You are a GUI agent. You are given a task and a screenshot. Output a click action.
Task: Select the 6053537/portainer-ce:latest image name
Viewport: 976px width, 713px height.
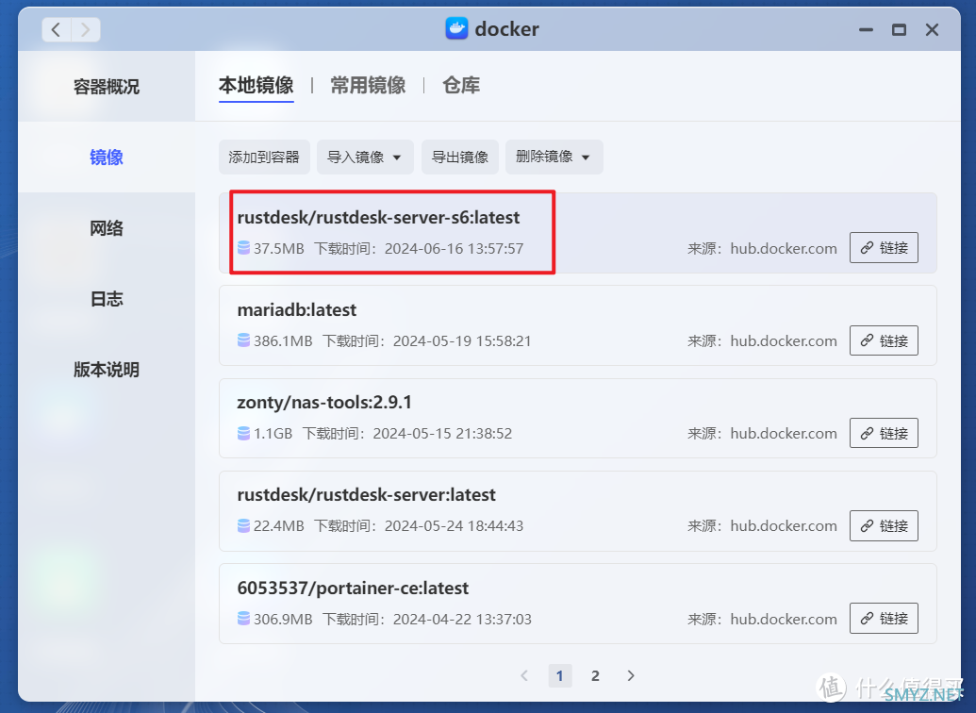pos(353,588)
